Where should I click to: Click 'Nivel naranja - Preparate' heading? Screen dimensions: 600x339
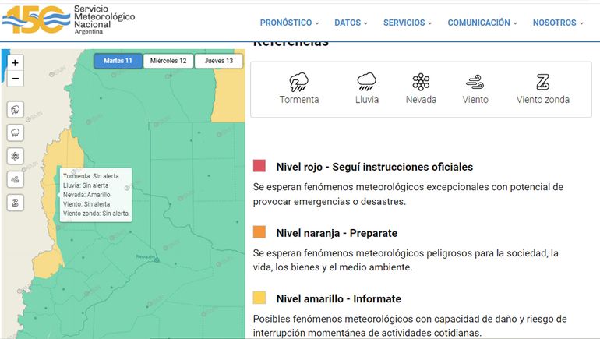[337, 233]
